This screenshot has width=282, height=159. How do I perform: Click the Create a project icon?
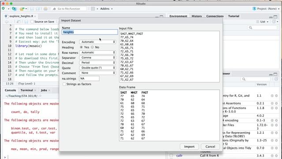tap(14, 9)
